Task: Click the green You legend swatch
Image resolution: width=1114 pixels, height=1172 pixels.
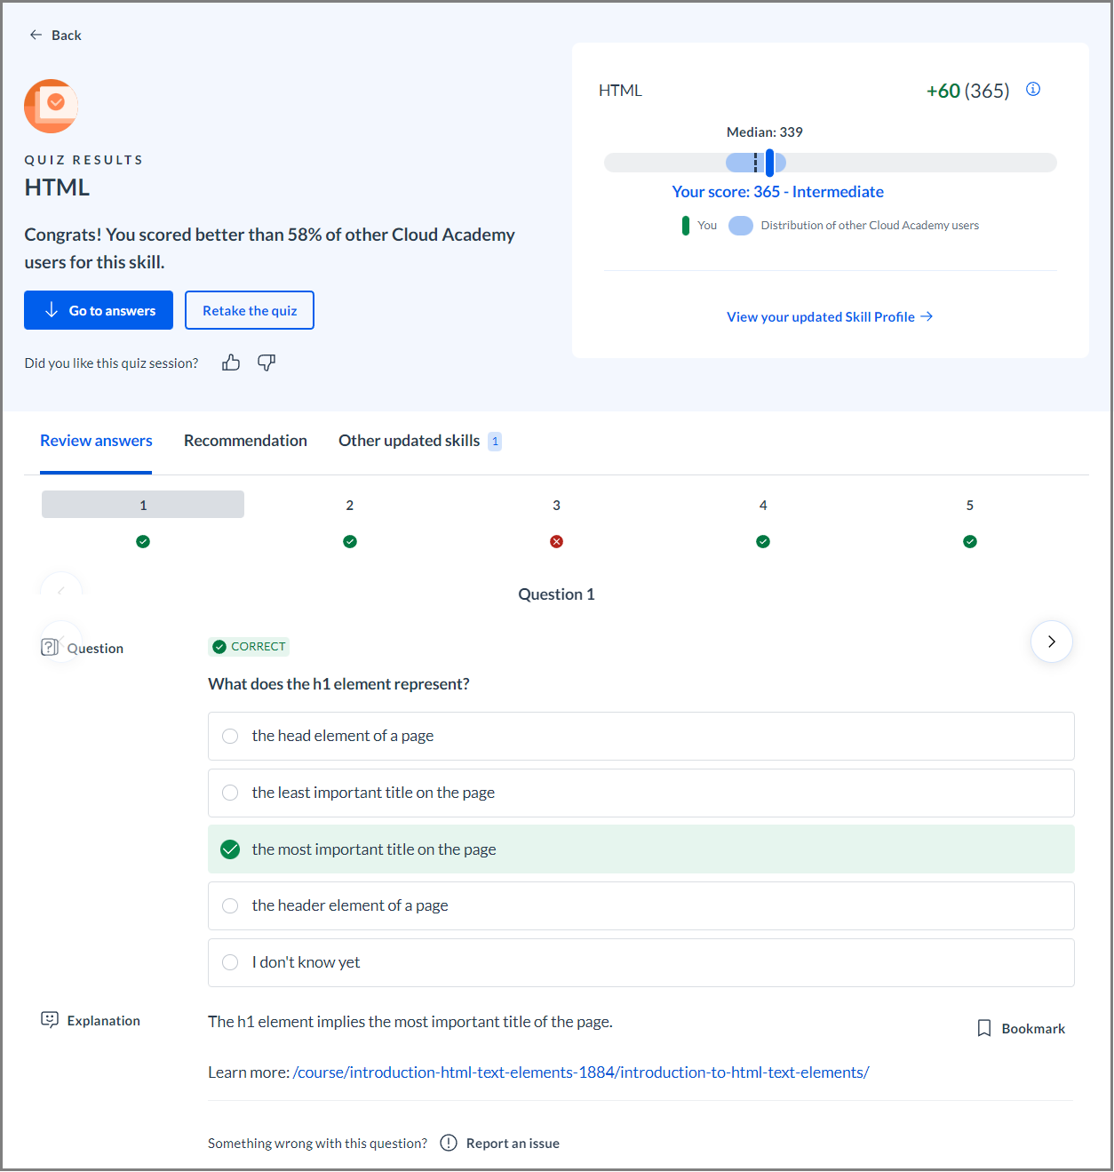Action: pos(686,226)
